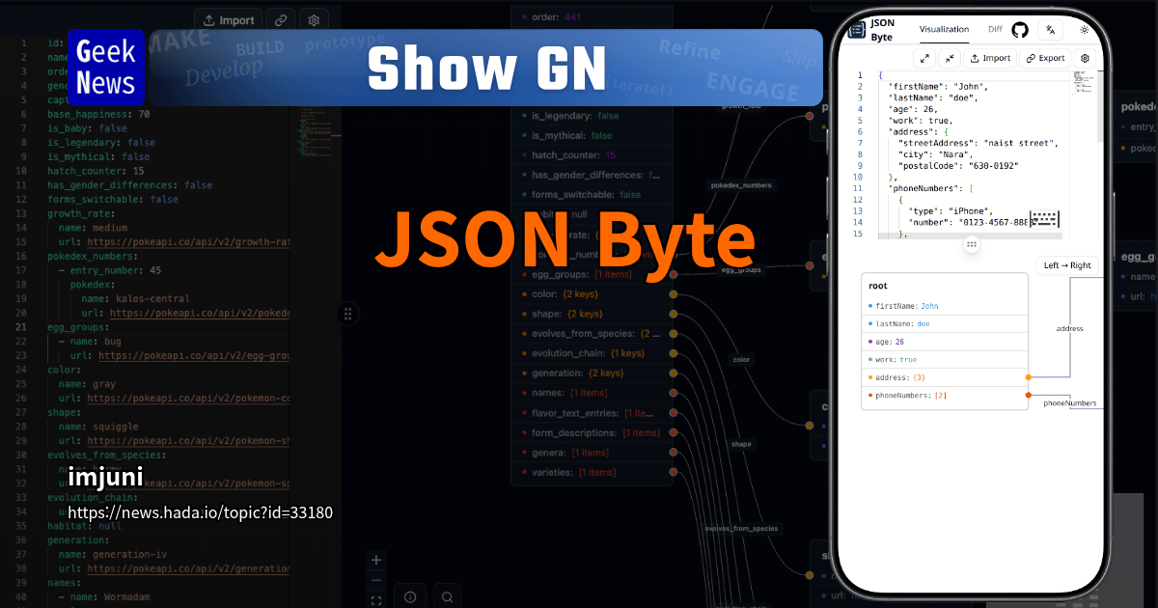Viewport: 1158px width, 608px height.
Task: Click forms_switchable: false row in background node
Action: (591, 195)
